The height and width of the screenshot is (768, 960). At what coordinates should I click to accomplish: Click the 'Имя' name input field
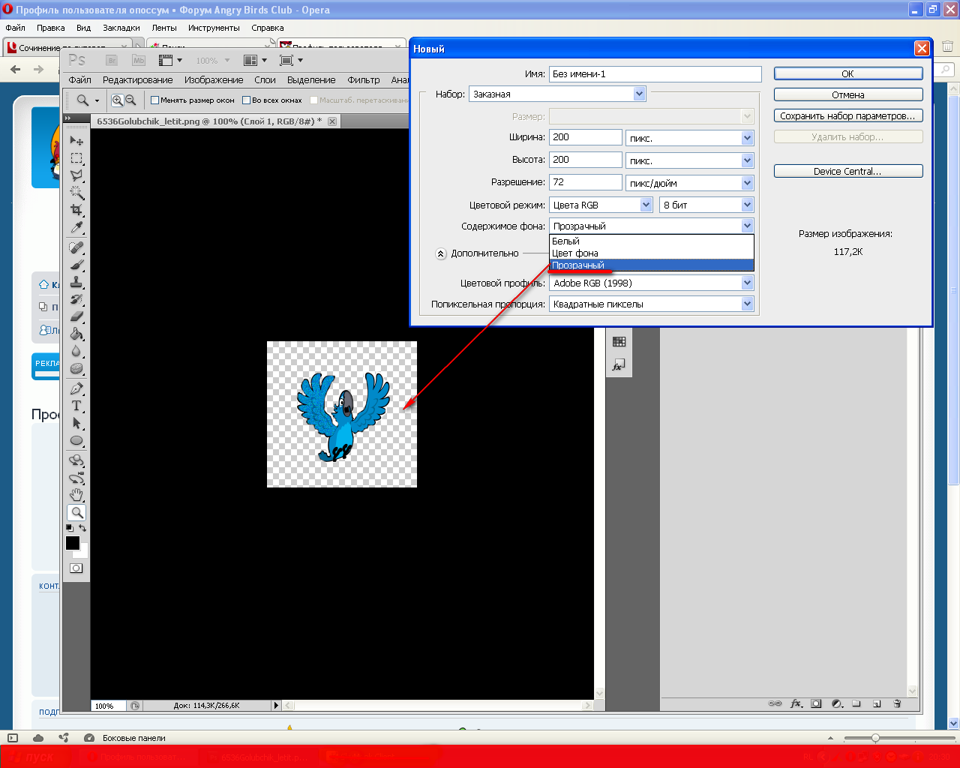[655, 73]
